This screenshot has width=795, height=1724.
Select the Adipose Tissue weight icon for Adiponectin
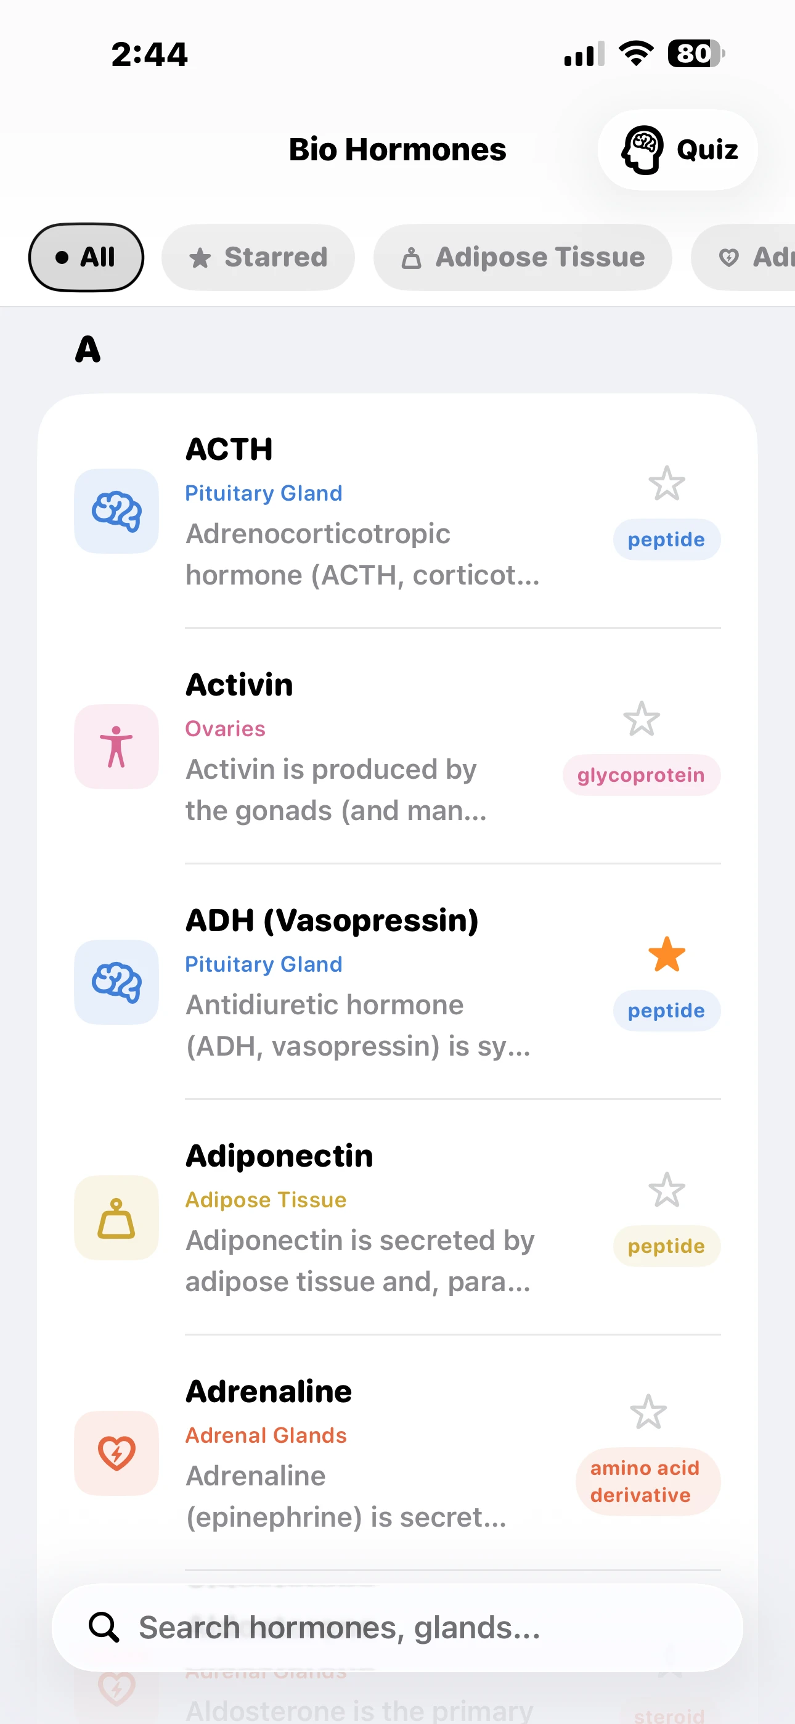point(116,1218)
